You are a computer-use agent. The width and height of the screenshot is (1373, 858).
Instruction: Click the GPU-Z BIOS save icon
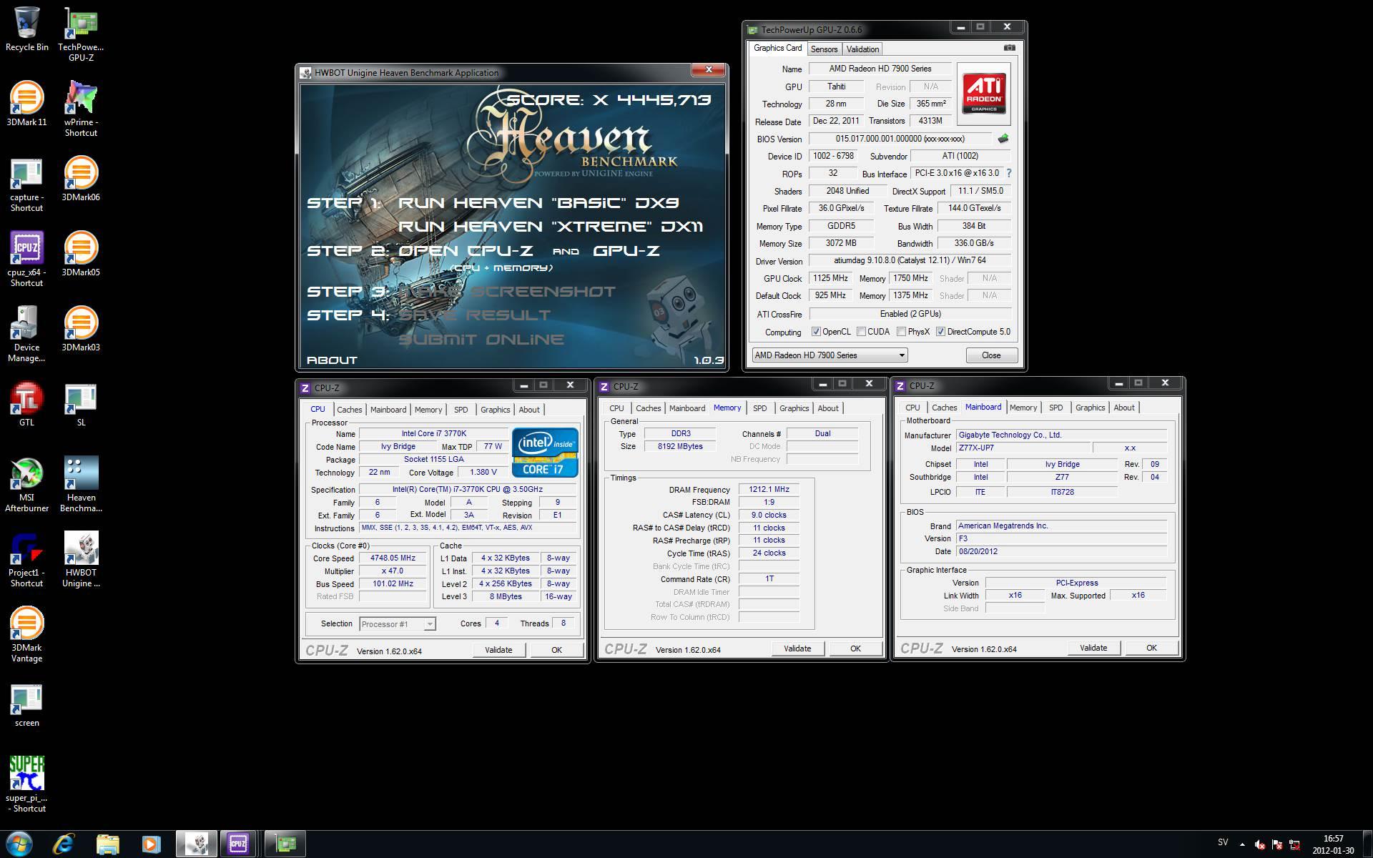click(x=1003, y=139)
